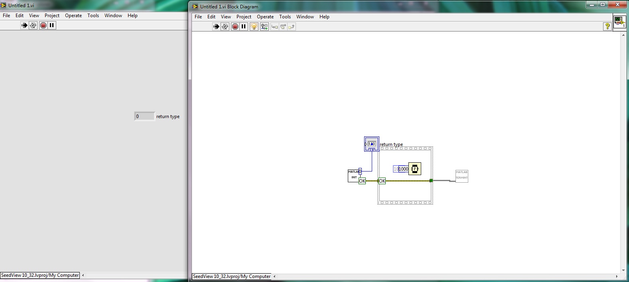Image resolution: width=629 pixels, height=282 pixels.
Task: Click Run arrow in Untitled 1.vi front panel
Action: [x=24, y=26]
